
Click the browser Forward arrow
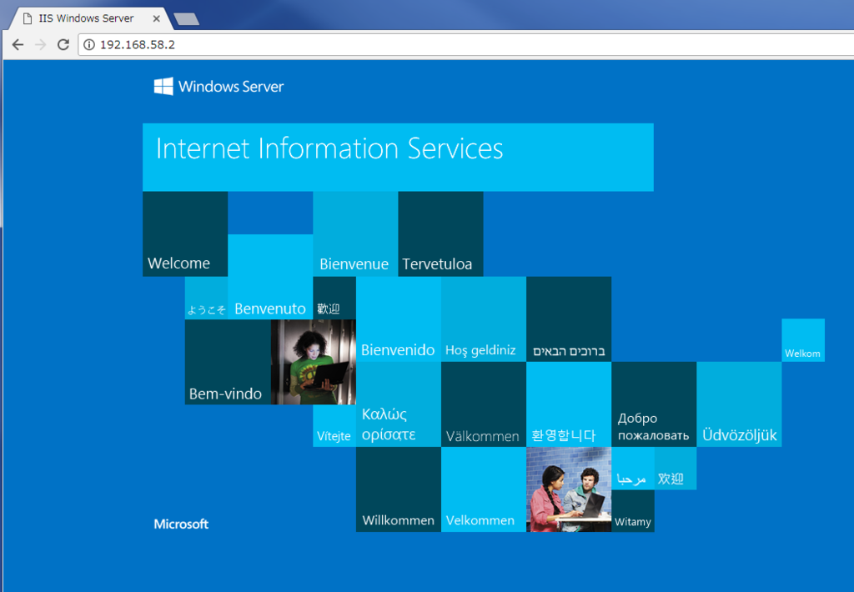click(x=40, y=45)
